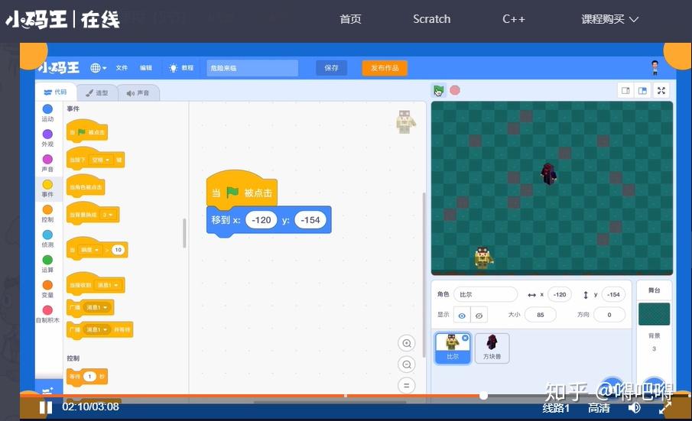Click the value 1 in 等待 block
The image size is (692, 421).
(89, 377)
